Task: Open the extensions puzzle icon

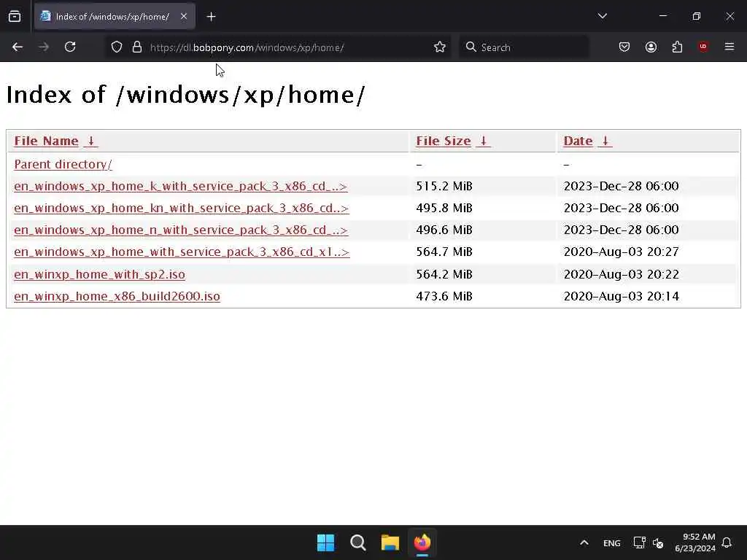Action: click(x=677, y=47)
